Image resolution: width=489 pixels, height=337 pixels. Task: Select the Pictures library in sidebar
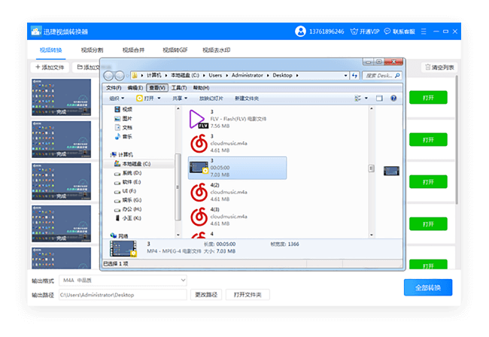(123, 118)
